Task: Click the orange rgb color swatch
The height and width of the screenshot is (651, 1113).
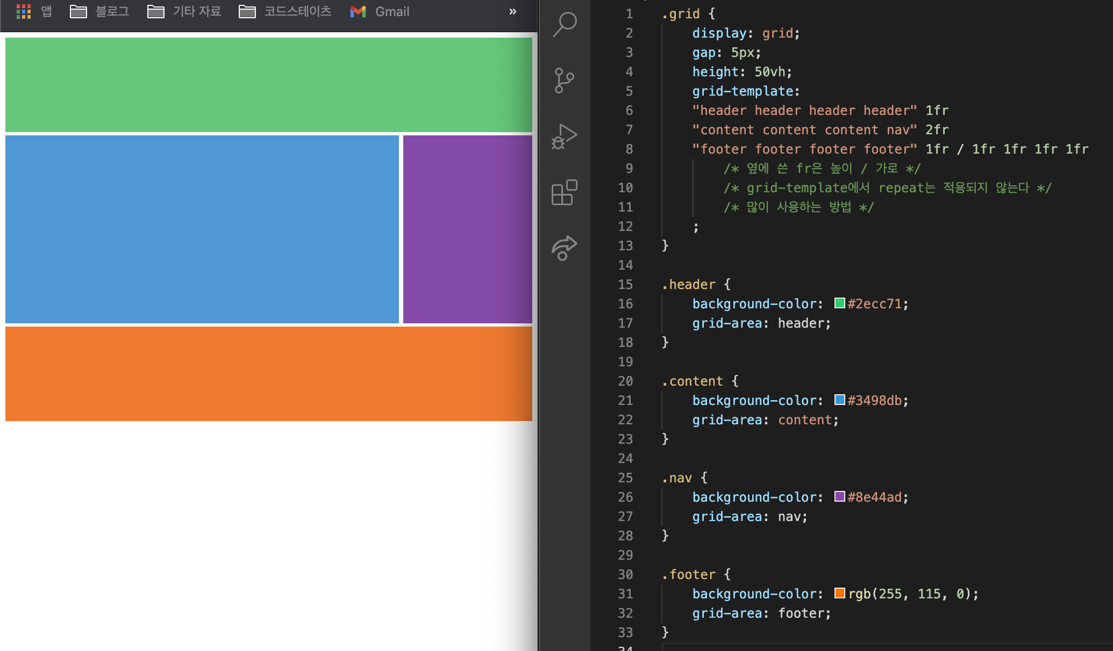Action: click(x=839, y=593)
